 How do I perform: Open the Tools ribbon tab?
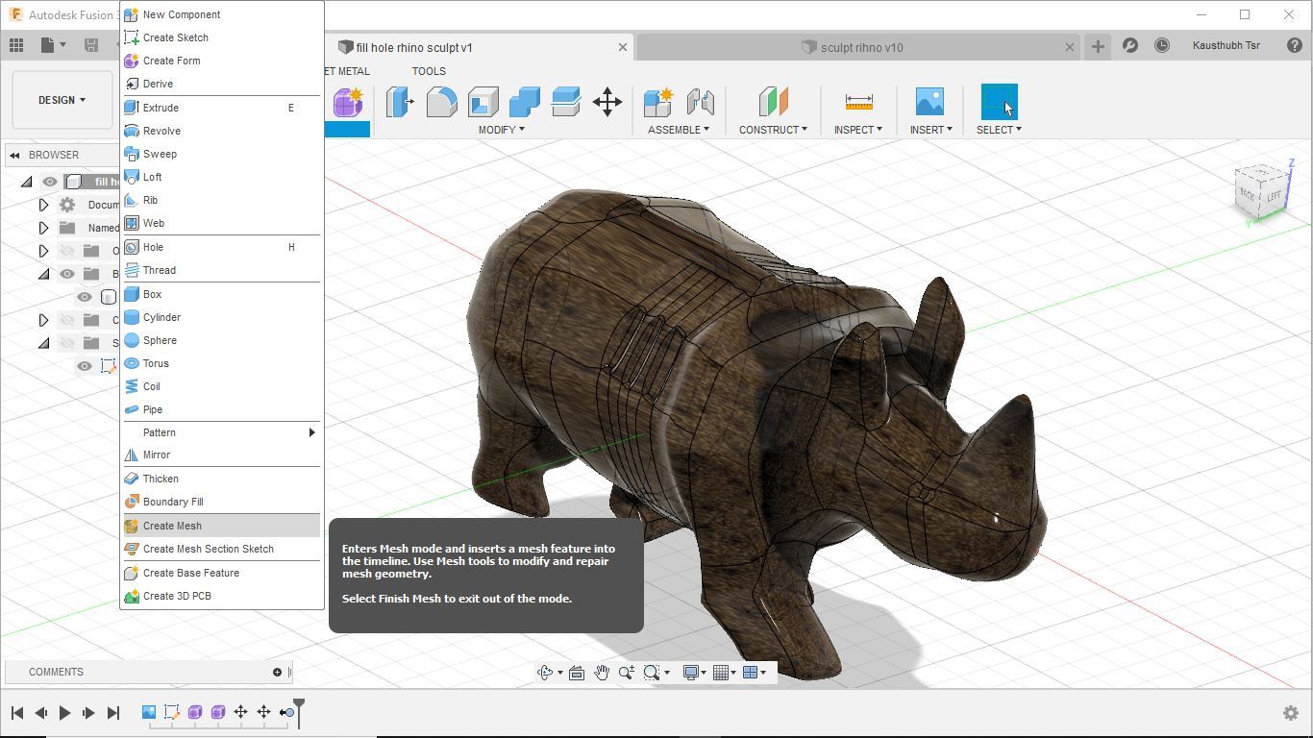tap(429, 71)
